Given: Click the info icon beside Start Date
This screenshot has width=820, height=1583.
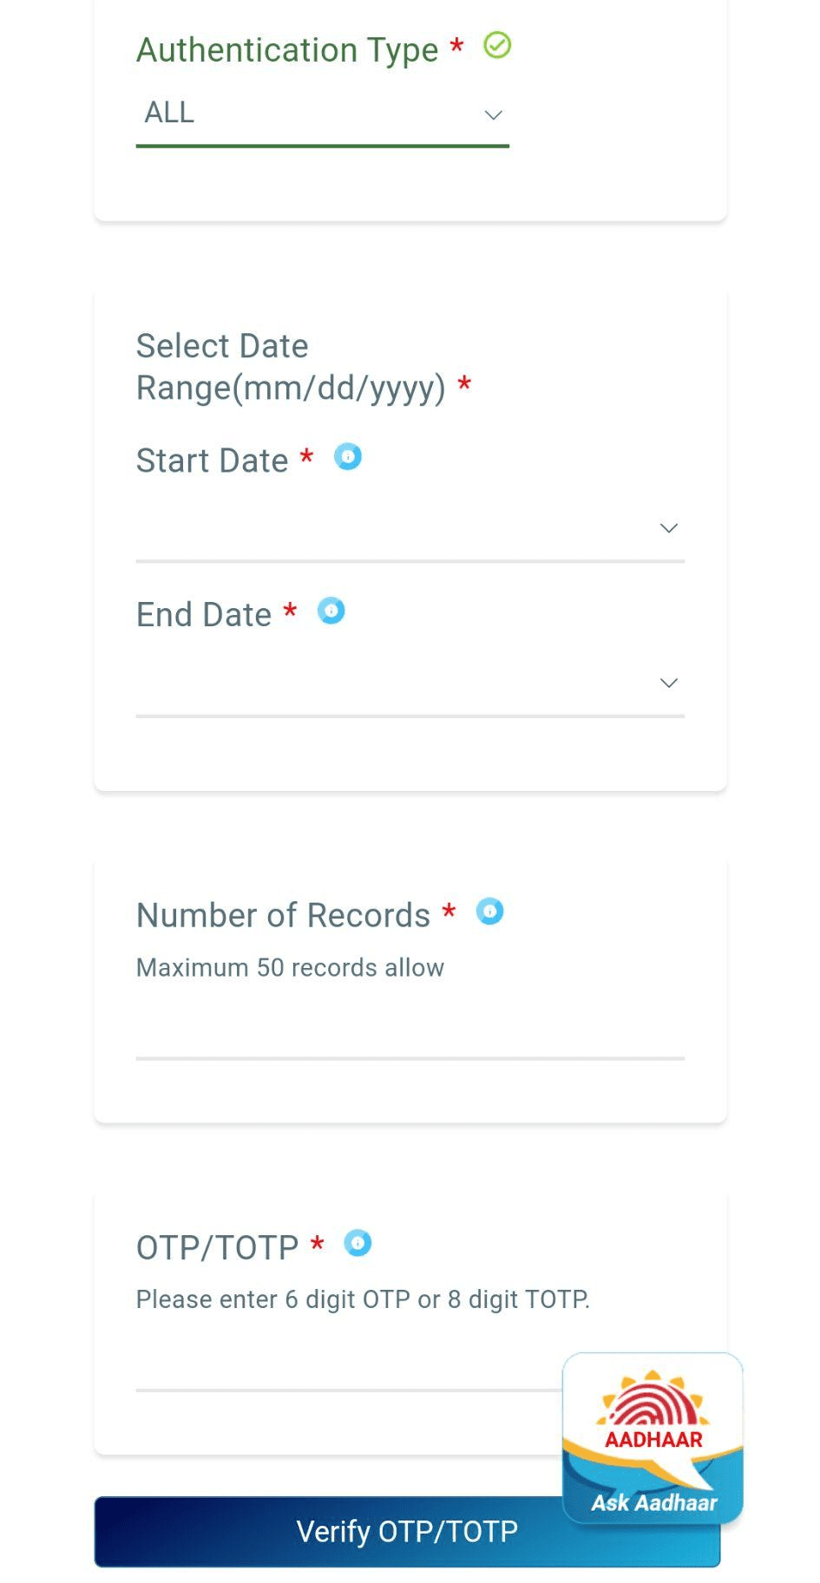Looking at the screenshot, I should click(348, 457).
